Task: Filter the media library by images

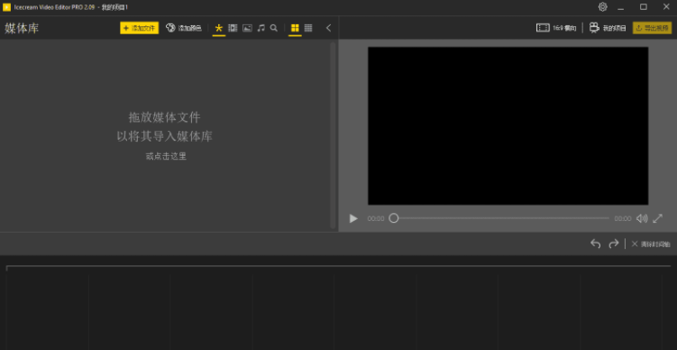Action: [x=247, y=28]
